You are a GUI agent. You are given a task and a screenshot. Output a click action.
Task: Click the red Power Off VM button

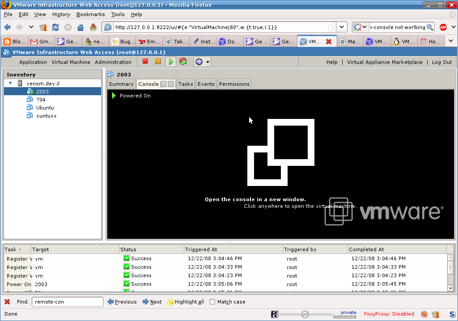tap(145, 61)
